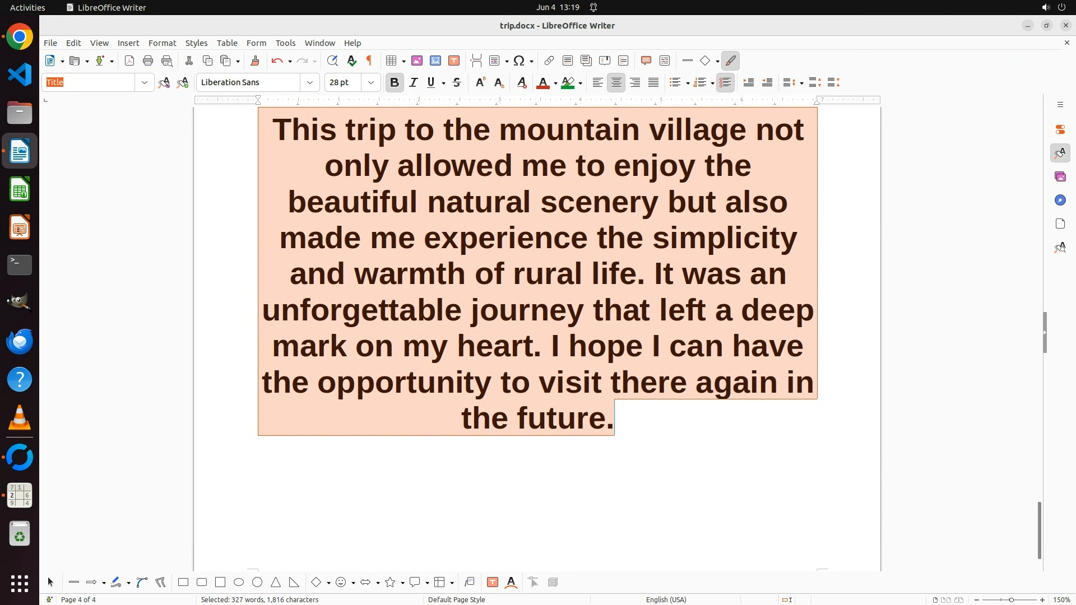Click the Strikethrough formatting icon
Image resolution: width=1076 pixels, height=605 pixels.
pyautogui.click(x=457, y=83)
